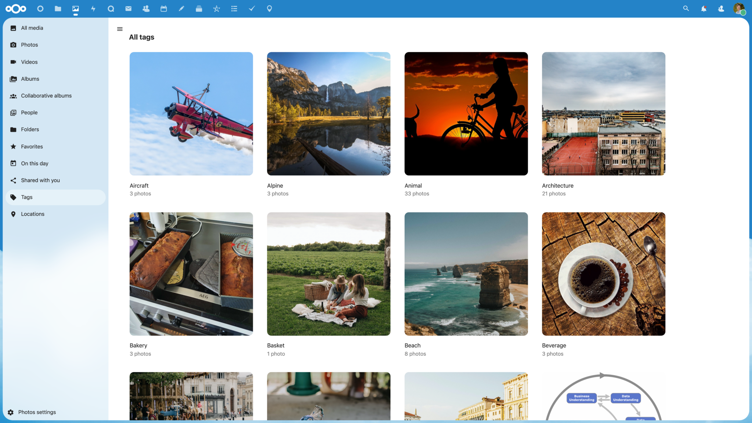Switch to the Videos section

[x=29, y=62]
